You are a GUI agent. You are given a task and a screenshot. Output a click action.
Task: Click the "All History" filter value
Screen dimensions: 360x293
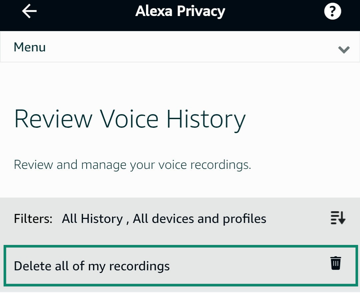point(92,219)
